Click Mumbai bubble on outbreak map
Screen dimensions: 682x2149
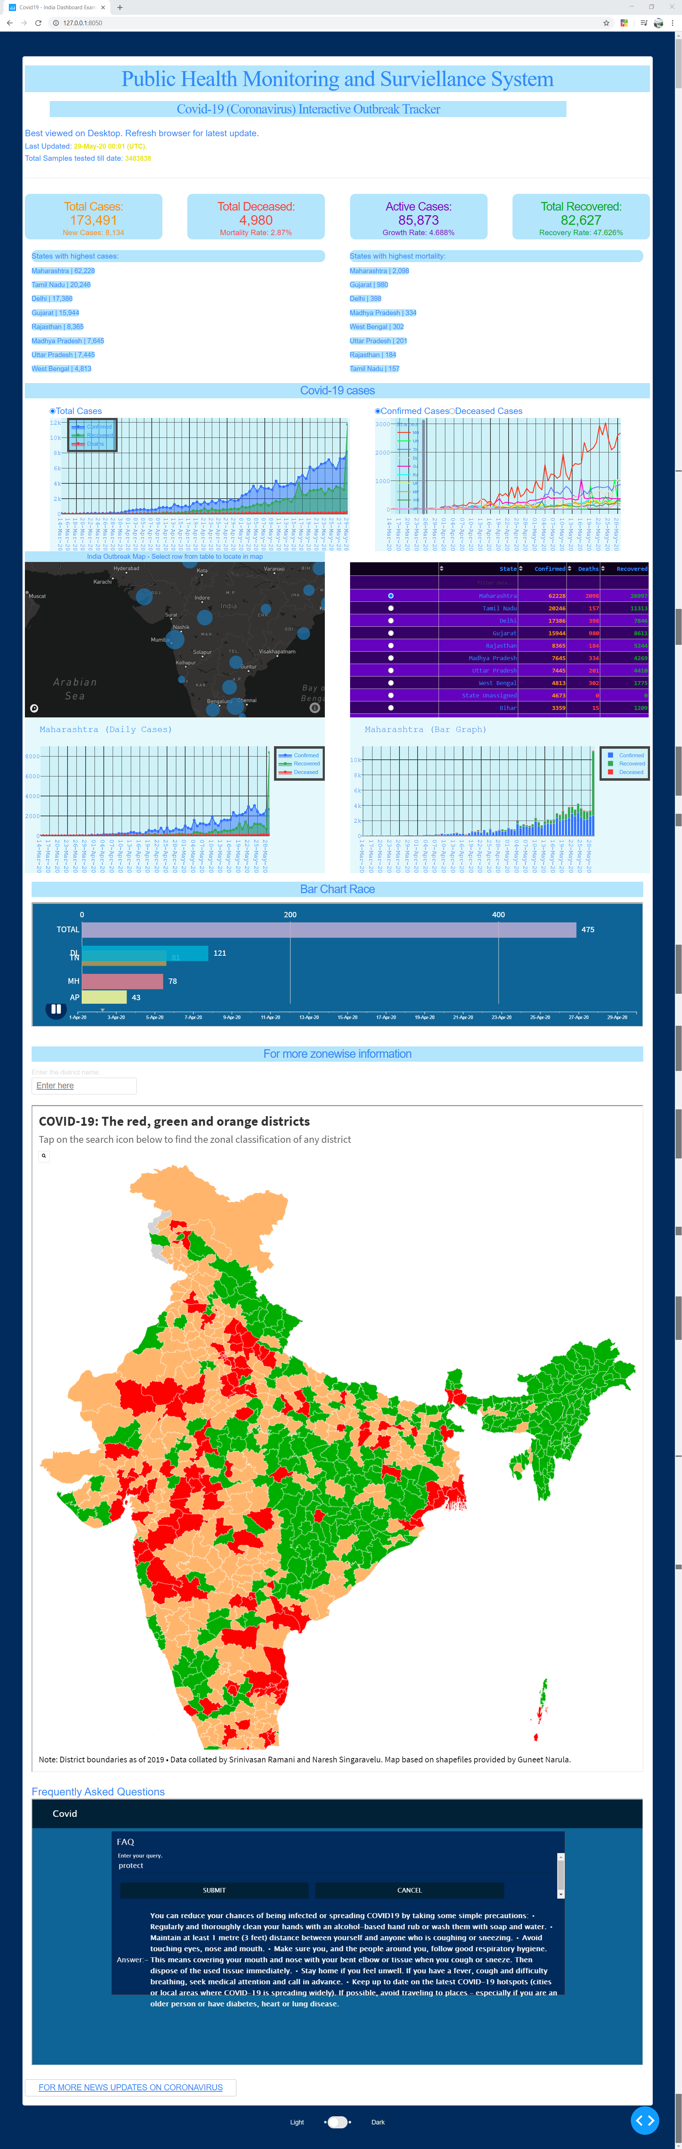point(175,641)
